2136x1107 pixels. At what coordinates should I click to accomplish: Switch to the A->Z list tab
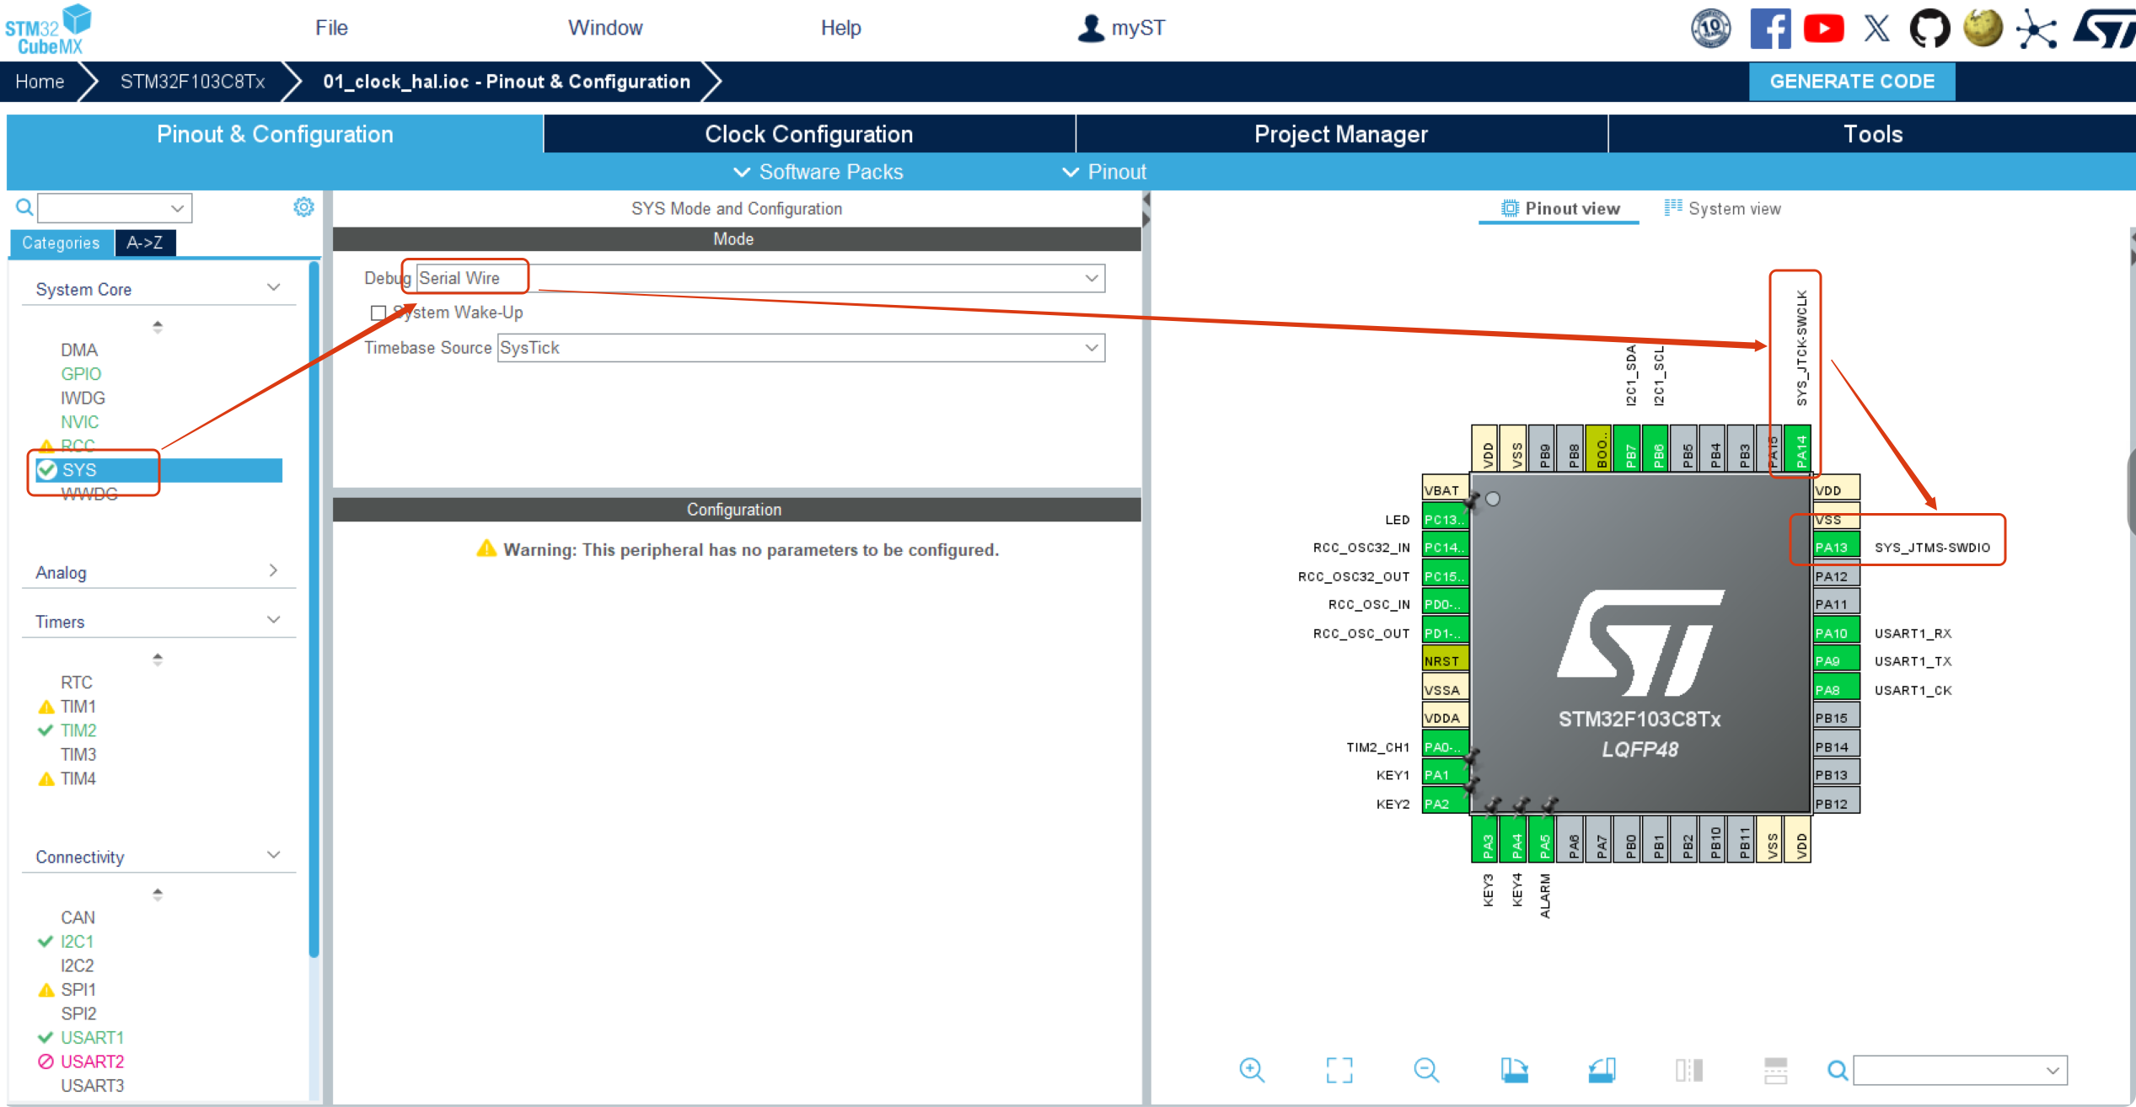pos(145,243)
